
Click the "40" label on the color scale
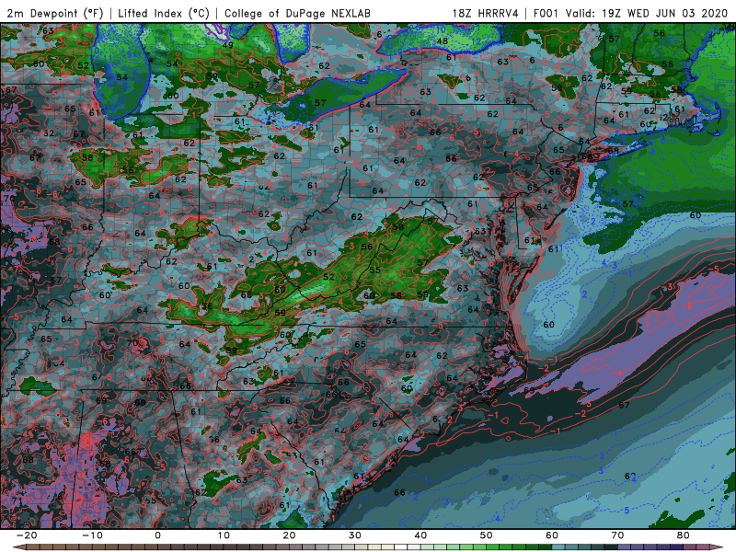coord(420,535)
